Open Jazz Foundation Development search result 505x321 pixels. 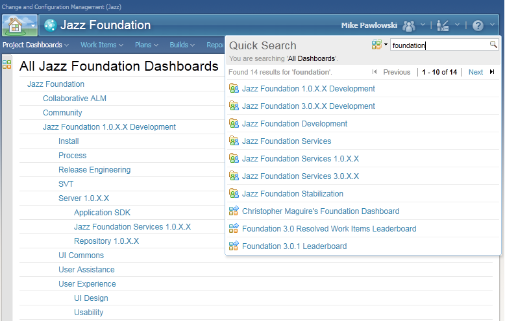[295, 123]
